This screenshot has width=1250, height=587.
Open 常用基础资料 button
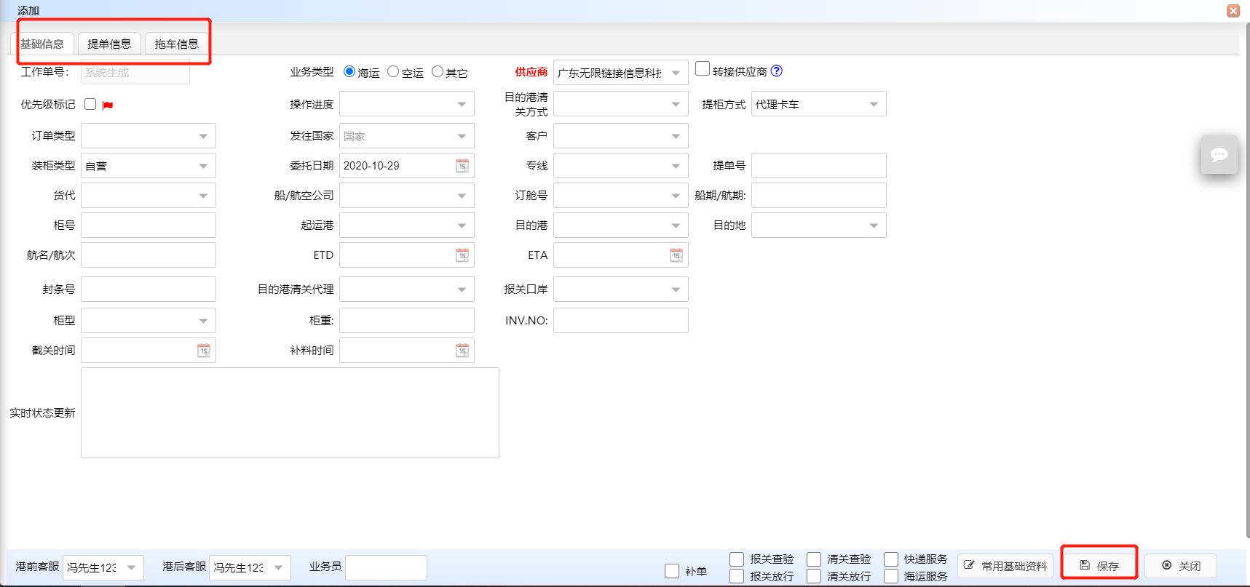coord(1005,566)
